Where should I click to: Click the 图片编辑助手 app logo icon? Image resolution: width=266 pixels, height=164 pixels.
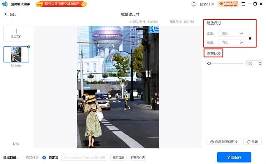tap(5, 4)
